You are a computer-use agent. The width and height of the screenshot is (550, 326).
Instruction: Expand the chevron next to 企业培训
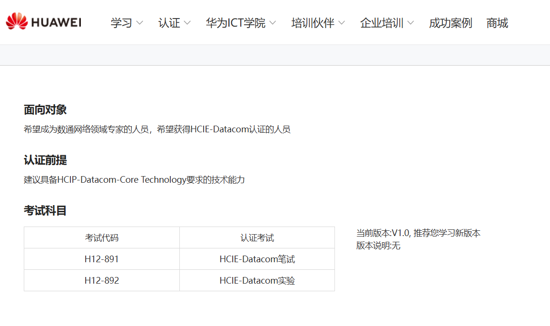pos(411,23)
